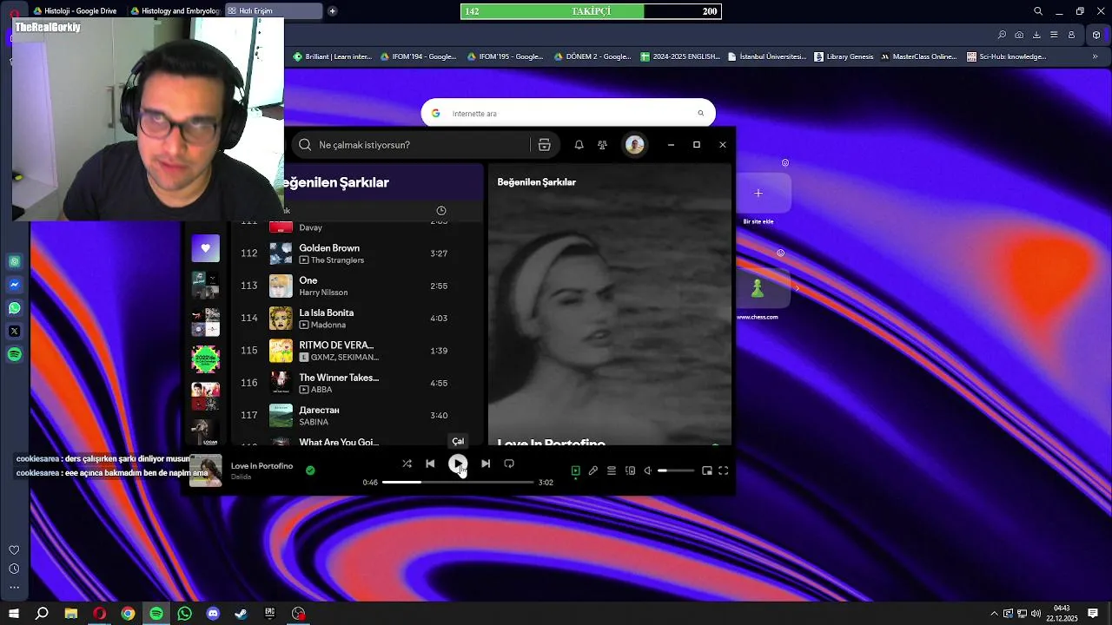Click the Dalida artist name in player bar
The image size is (1112, 625).
(x=241, y=477)
